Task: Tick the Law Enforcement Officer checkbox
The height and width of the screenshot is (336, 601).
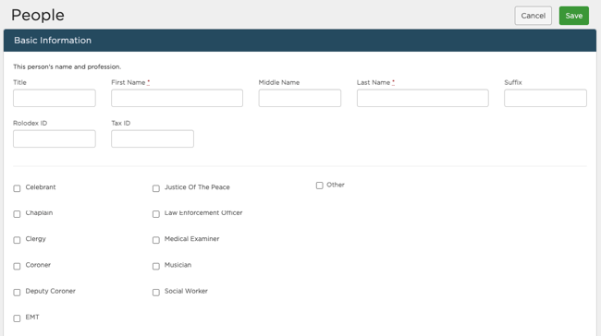Action: pyautogui.click(x=156, y=214)
